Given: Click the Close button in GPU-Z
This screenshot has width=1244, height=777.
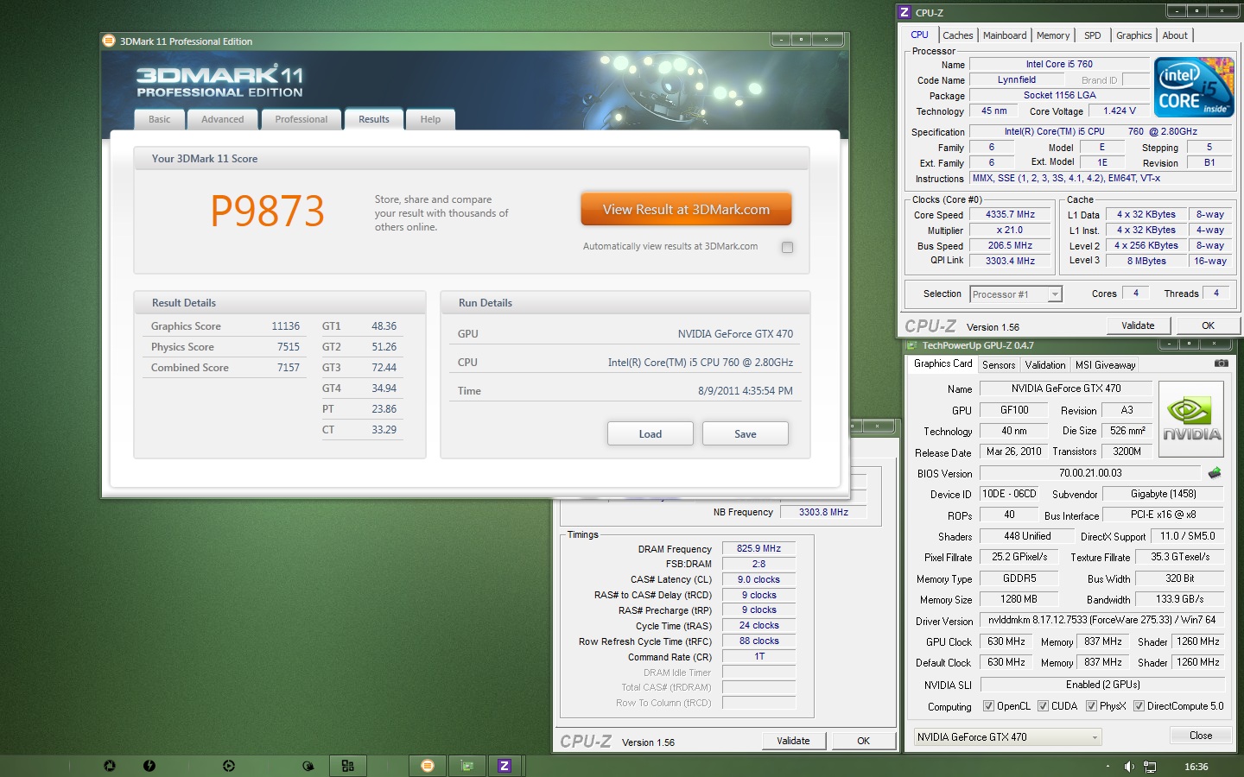Looking at the screenshot, I should (x=1201, y=736).
